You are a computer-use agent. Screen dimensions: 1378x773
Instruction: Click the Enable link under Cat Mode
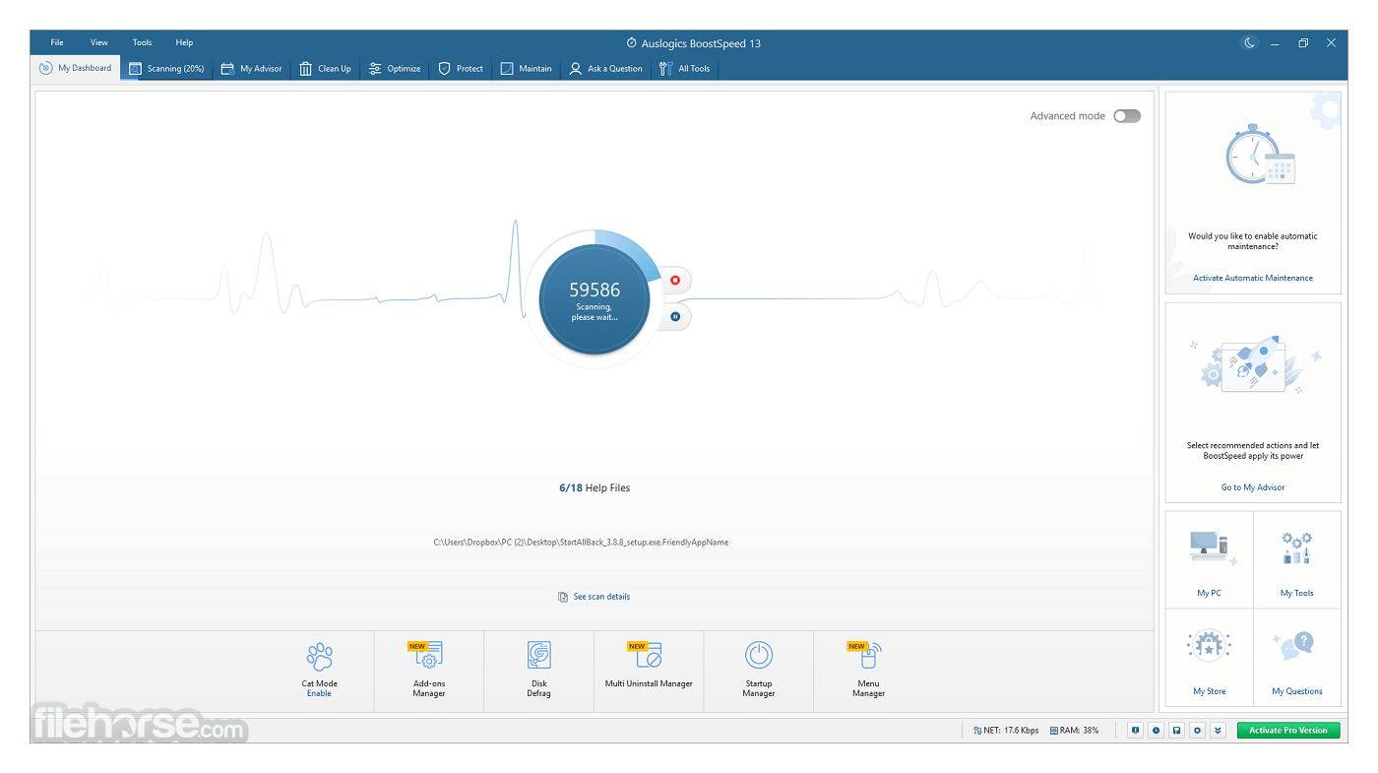coord(319,693)
